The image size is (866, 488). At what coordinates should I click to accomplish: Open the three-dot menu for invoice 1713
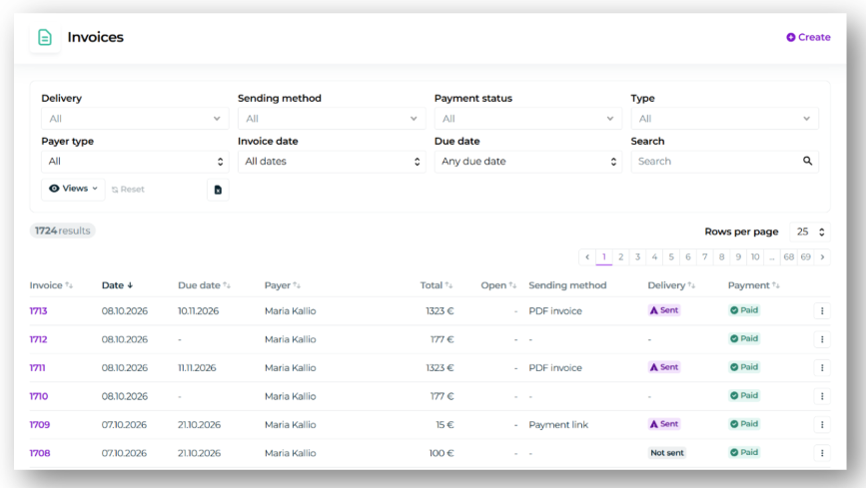coord(822,310)
